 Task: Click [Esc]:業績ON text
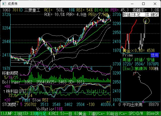pyautogui.click(x=135, y=68)
